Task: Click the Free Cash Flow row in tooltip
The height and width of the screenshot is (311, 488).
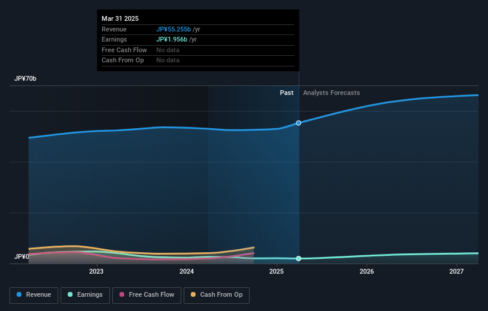Action: (x=198, y=50)
